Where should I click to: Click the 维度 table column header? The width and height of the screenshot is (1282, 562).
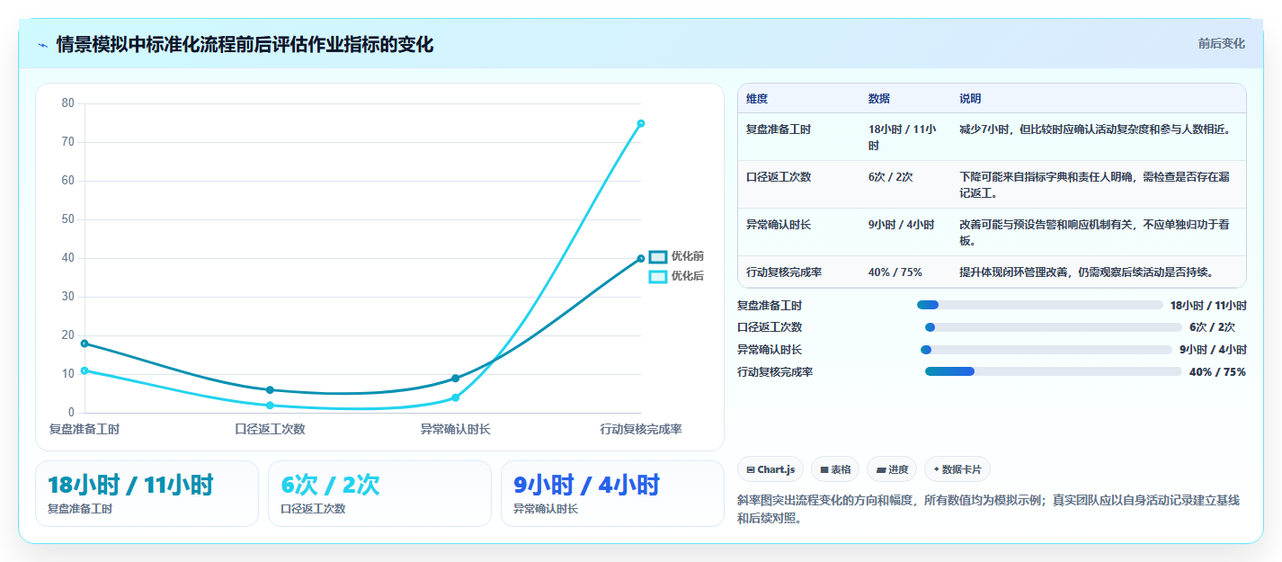click(757, 99)
